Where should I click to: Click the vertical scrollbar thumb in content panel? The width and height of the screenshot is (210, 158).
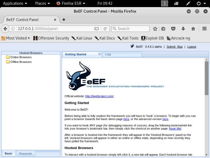207,78
